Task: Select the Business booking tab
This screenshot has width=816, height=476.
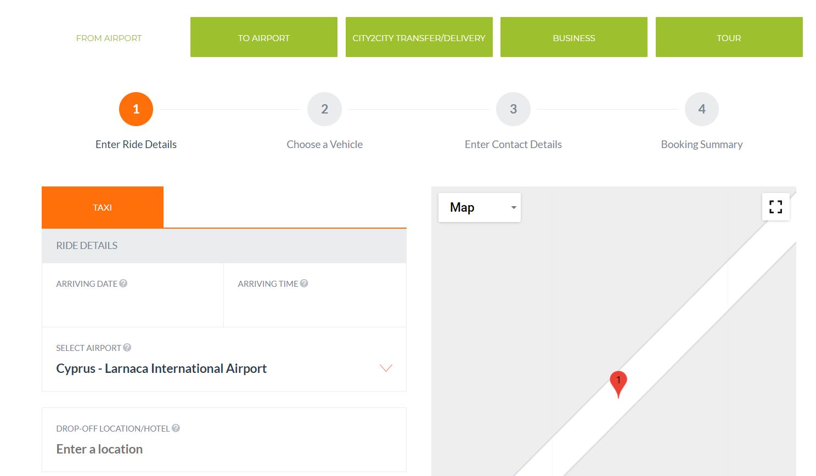Action: click(x=573, y=37)
